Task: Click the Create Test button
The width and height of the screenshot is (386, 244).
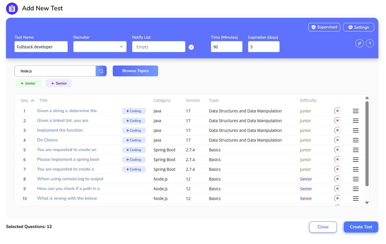Action: pyautogui.click(x=361, y=227)
